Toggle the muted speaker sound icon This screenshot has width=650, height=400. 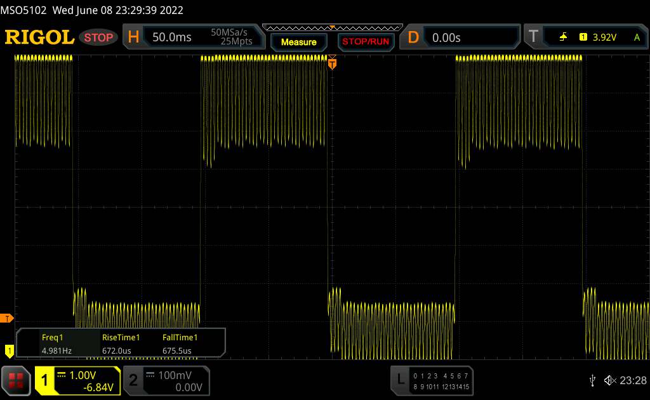coord(610,380)
